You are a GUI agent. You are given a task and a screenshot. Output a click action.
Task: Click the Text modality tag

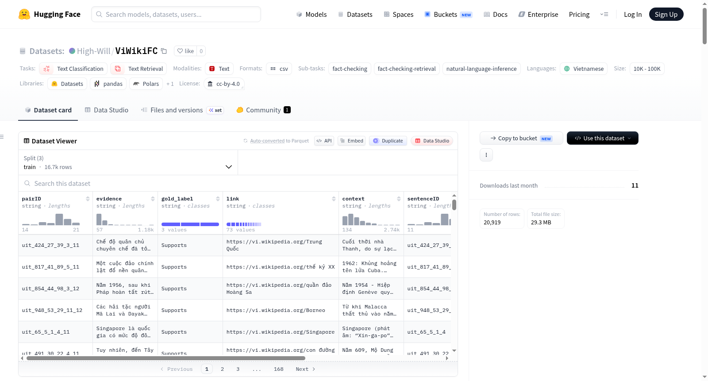pyautogui.click(x=219, y=69)
